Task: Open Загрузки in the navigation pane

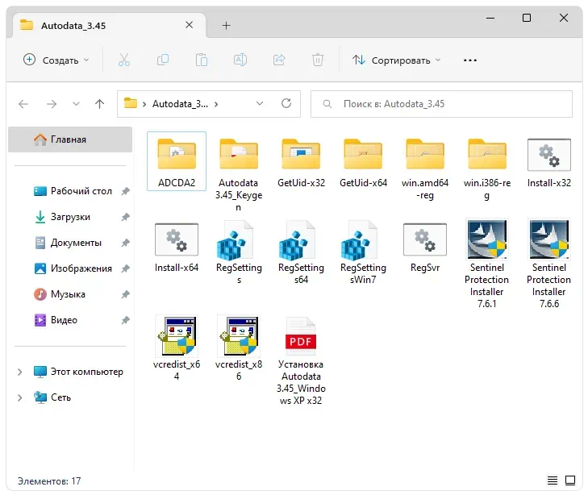Action: [69, 217]
